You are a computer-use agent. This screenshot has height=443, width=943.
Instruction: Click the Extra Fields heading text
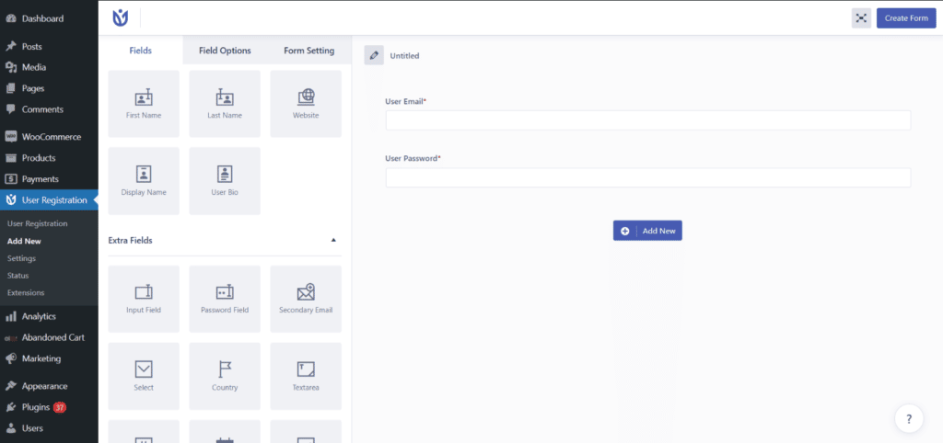(130, 240)
